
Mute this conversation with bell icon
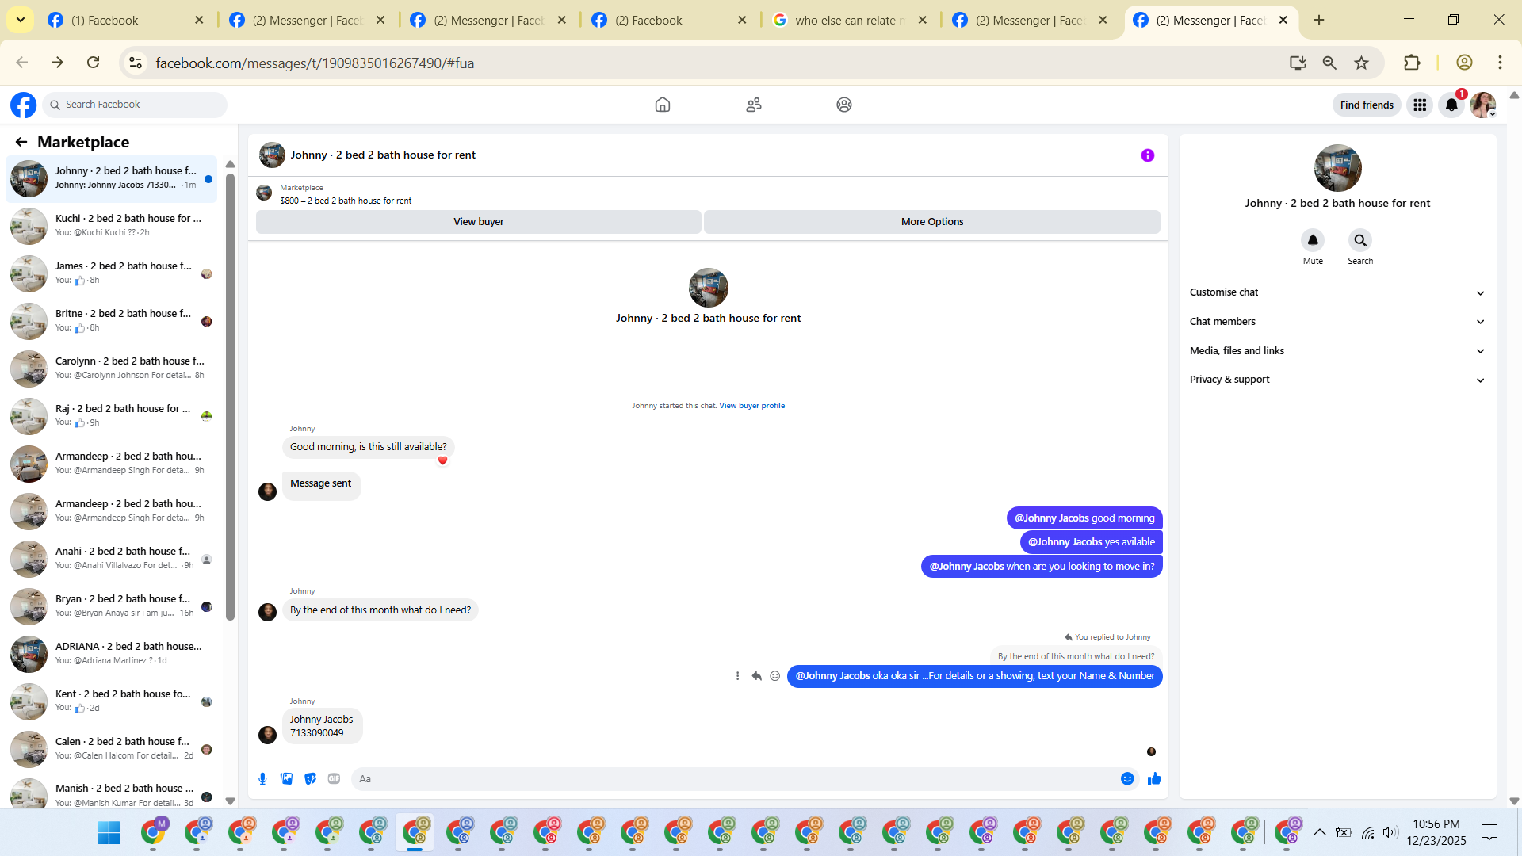click(1313, 240)
